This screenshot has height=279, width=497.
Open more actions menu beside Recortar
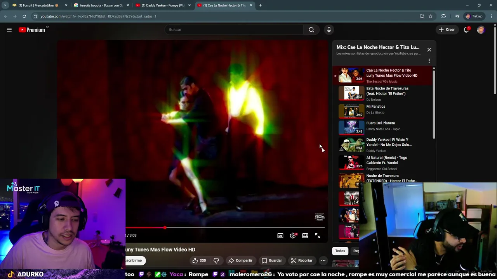pos(323,260)
